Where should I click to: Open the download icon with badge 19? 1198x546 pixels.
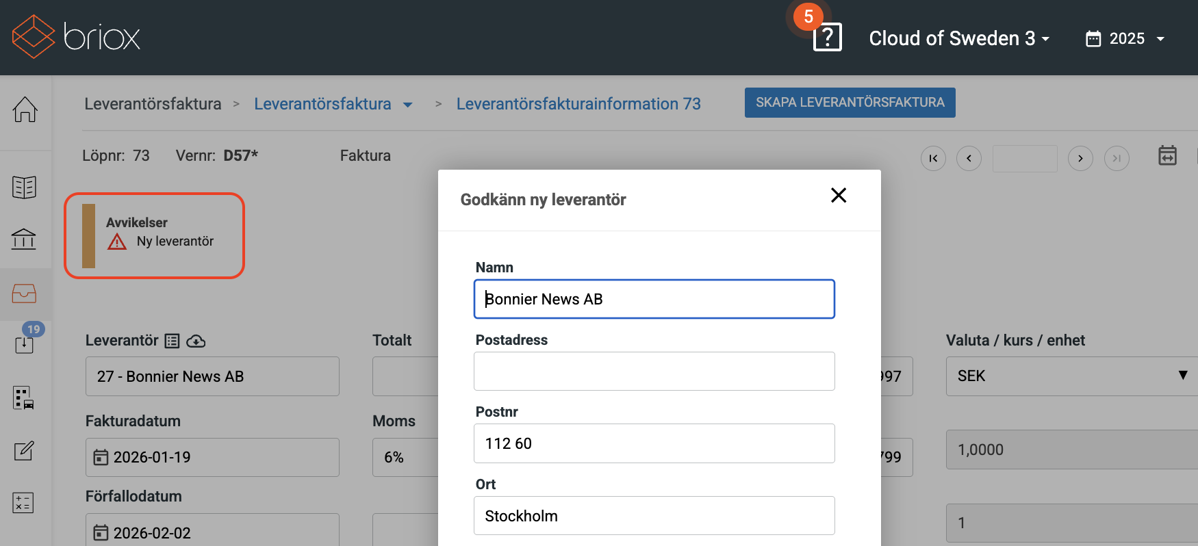[x=25, y=343]
